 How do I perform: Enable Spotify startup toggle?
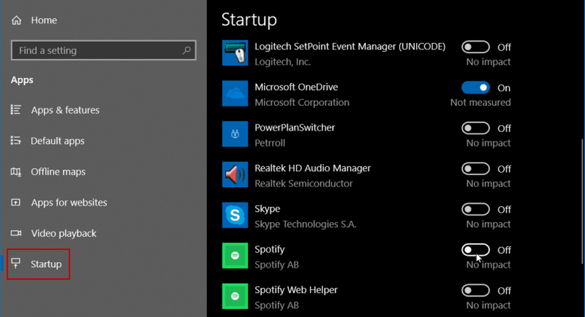476,250
